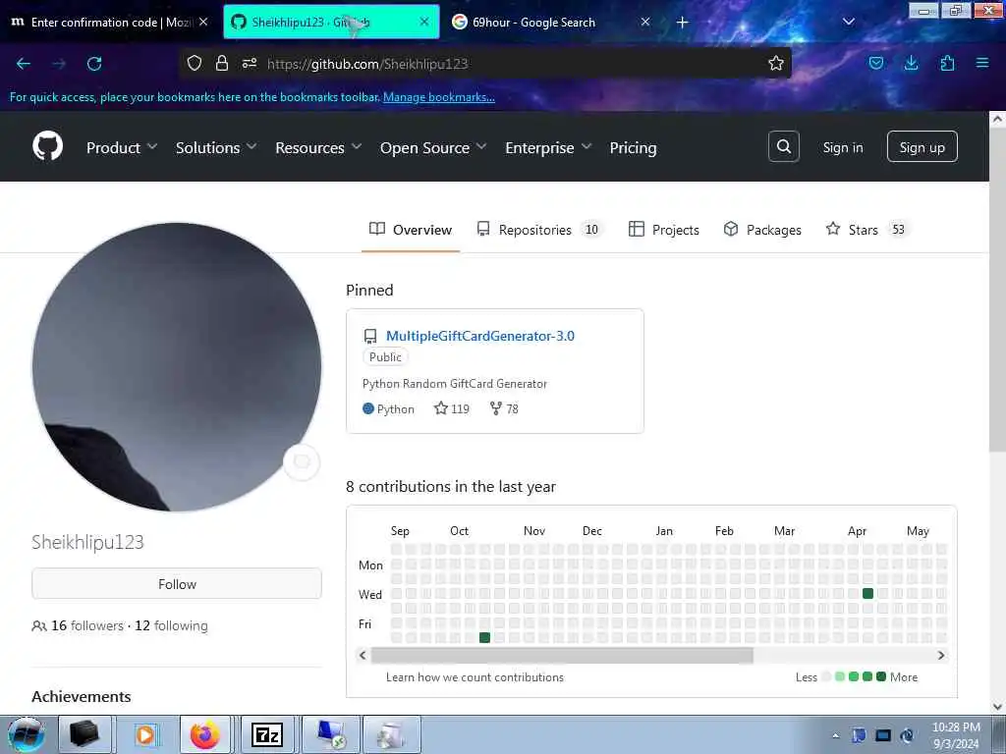View the 12 following link
This screenshot has width=1006, height=754.
171,625
